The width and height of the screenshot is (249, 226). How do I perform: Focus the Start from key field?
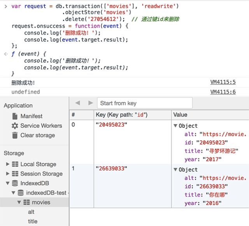(x=145, y=103)
